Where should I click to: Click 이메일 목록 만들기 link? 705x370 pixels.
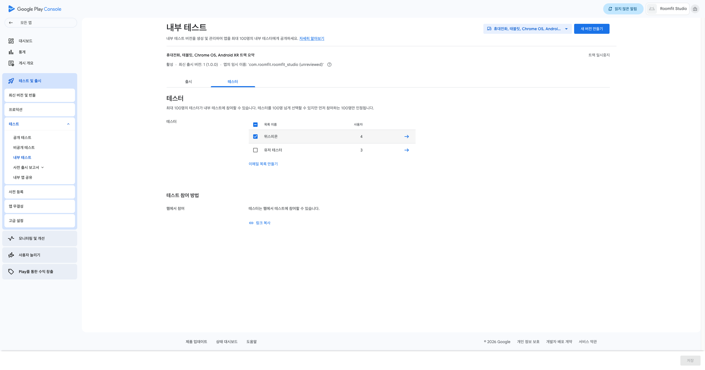pos(263,164)
